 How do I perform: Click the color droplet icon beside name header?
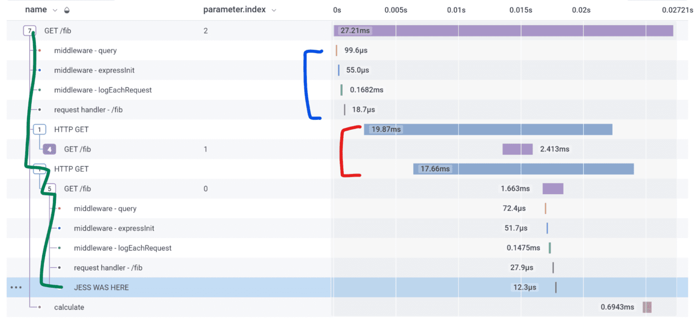(67, 10)
